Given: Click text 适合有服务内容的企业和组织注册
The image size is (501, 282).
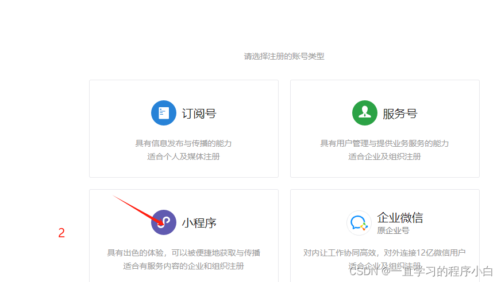Looking at the screenshot, I should [183, 266].
